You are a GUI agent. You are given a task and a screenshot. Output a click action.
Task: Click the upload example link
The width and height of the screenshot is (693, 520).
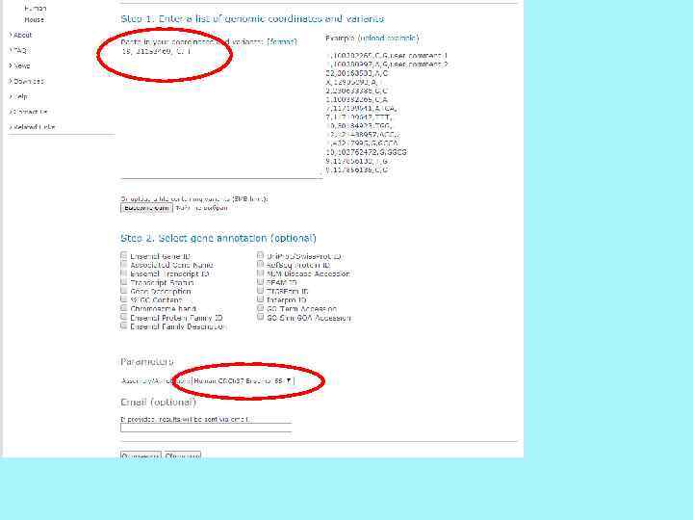coord(388,38)
